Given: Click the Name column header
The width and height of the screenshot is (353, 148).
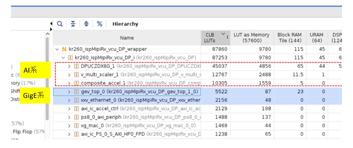Looking at the screenshot, I should (x=127, y=38).
